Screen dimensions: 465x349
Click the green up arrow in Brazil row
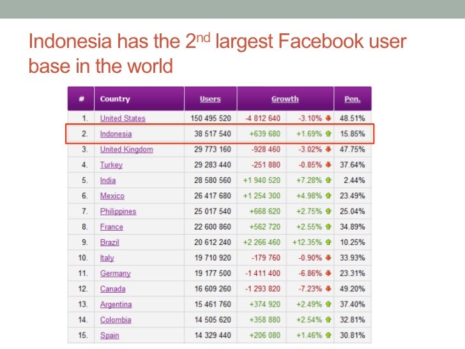tap(328, 242)
